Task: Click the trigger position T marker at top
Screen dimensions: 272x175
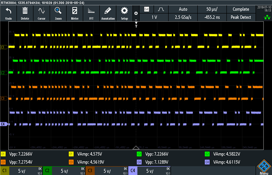Action: tap(136, 25)
